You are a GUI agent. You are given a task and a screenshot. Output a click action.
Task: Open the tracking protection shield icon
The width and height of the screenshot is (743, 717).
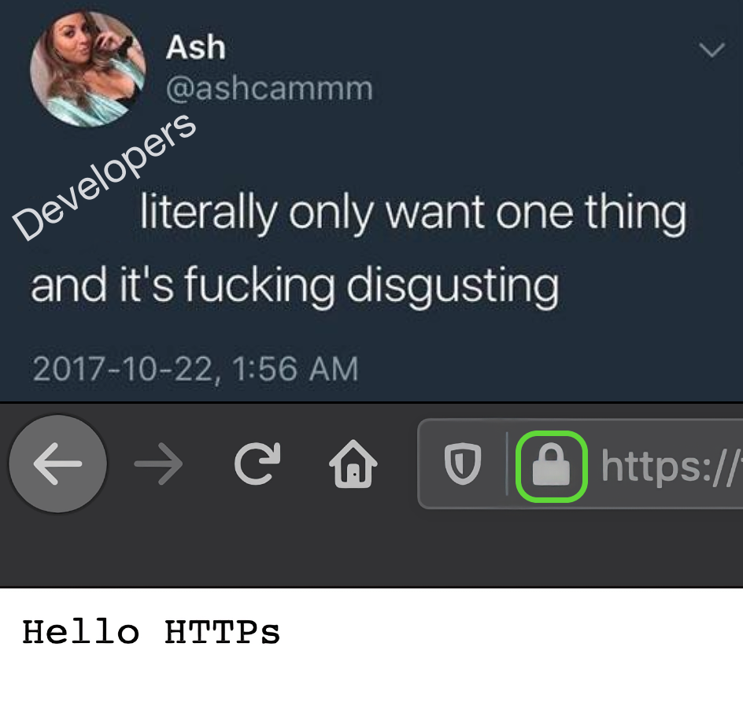(463, 464)
